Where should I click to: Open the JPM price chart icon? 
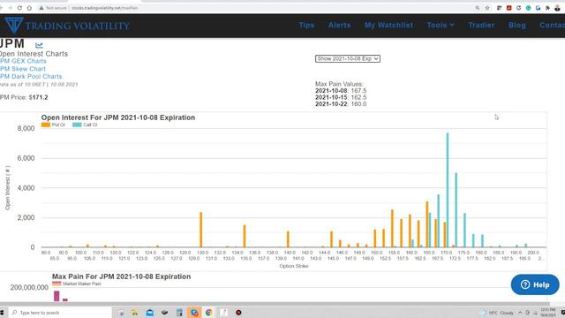coord(39,45)
